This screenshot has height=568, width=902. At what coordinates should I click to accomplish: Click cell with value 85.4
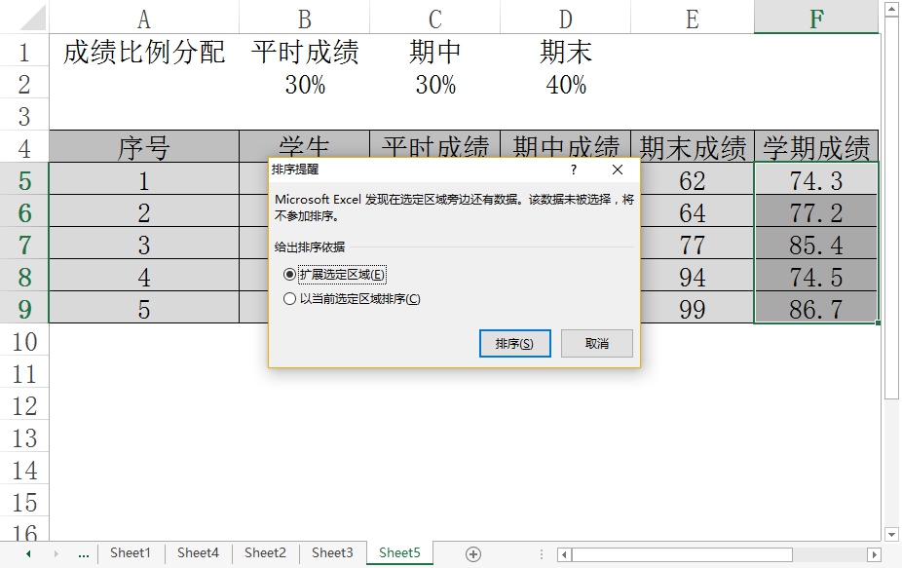click(816, 246)
